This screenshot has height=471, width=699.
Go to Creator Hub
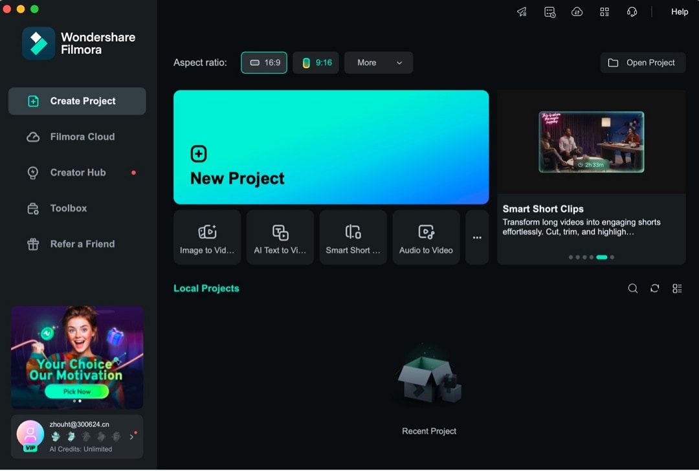click(77, 172)
